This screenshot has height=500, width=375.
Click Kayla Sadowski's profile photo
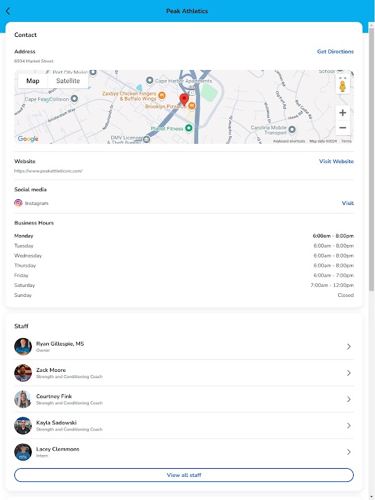pyautogui.click(x=23, y=426)
